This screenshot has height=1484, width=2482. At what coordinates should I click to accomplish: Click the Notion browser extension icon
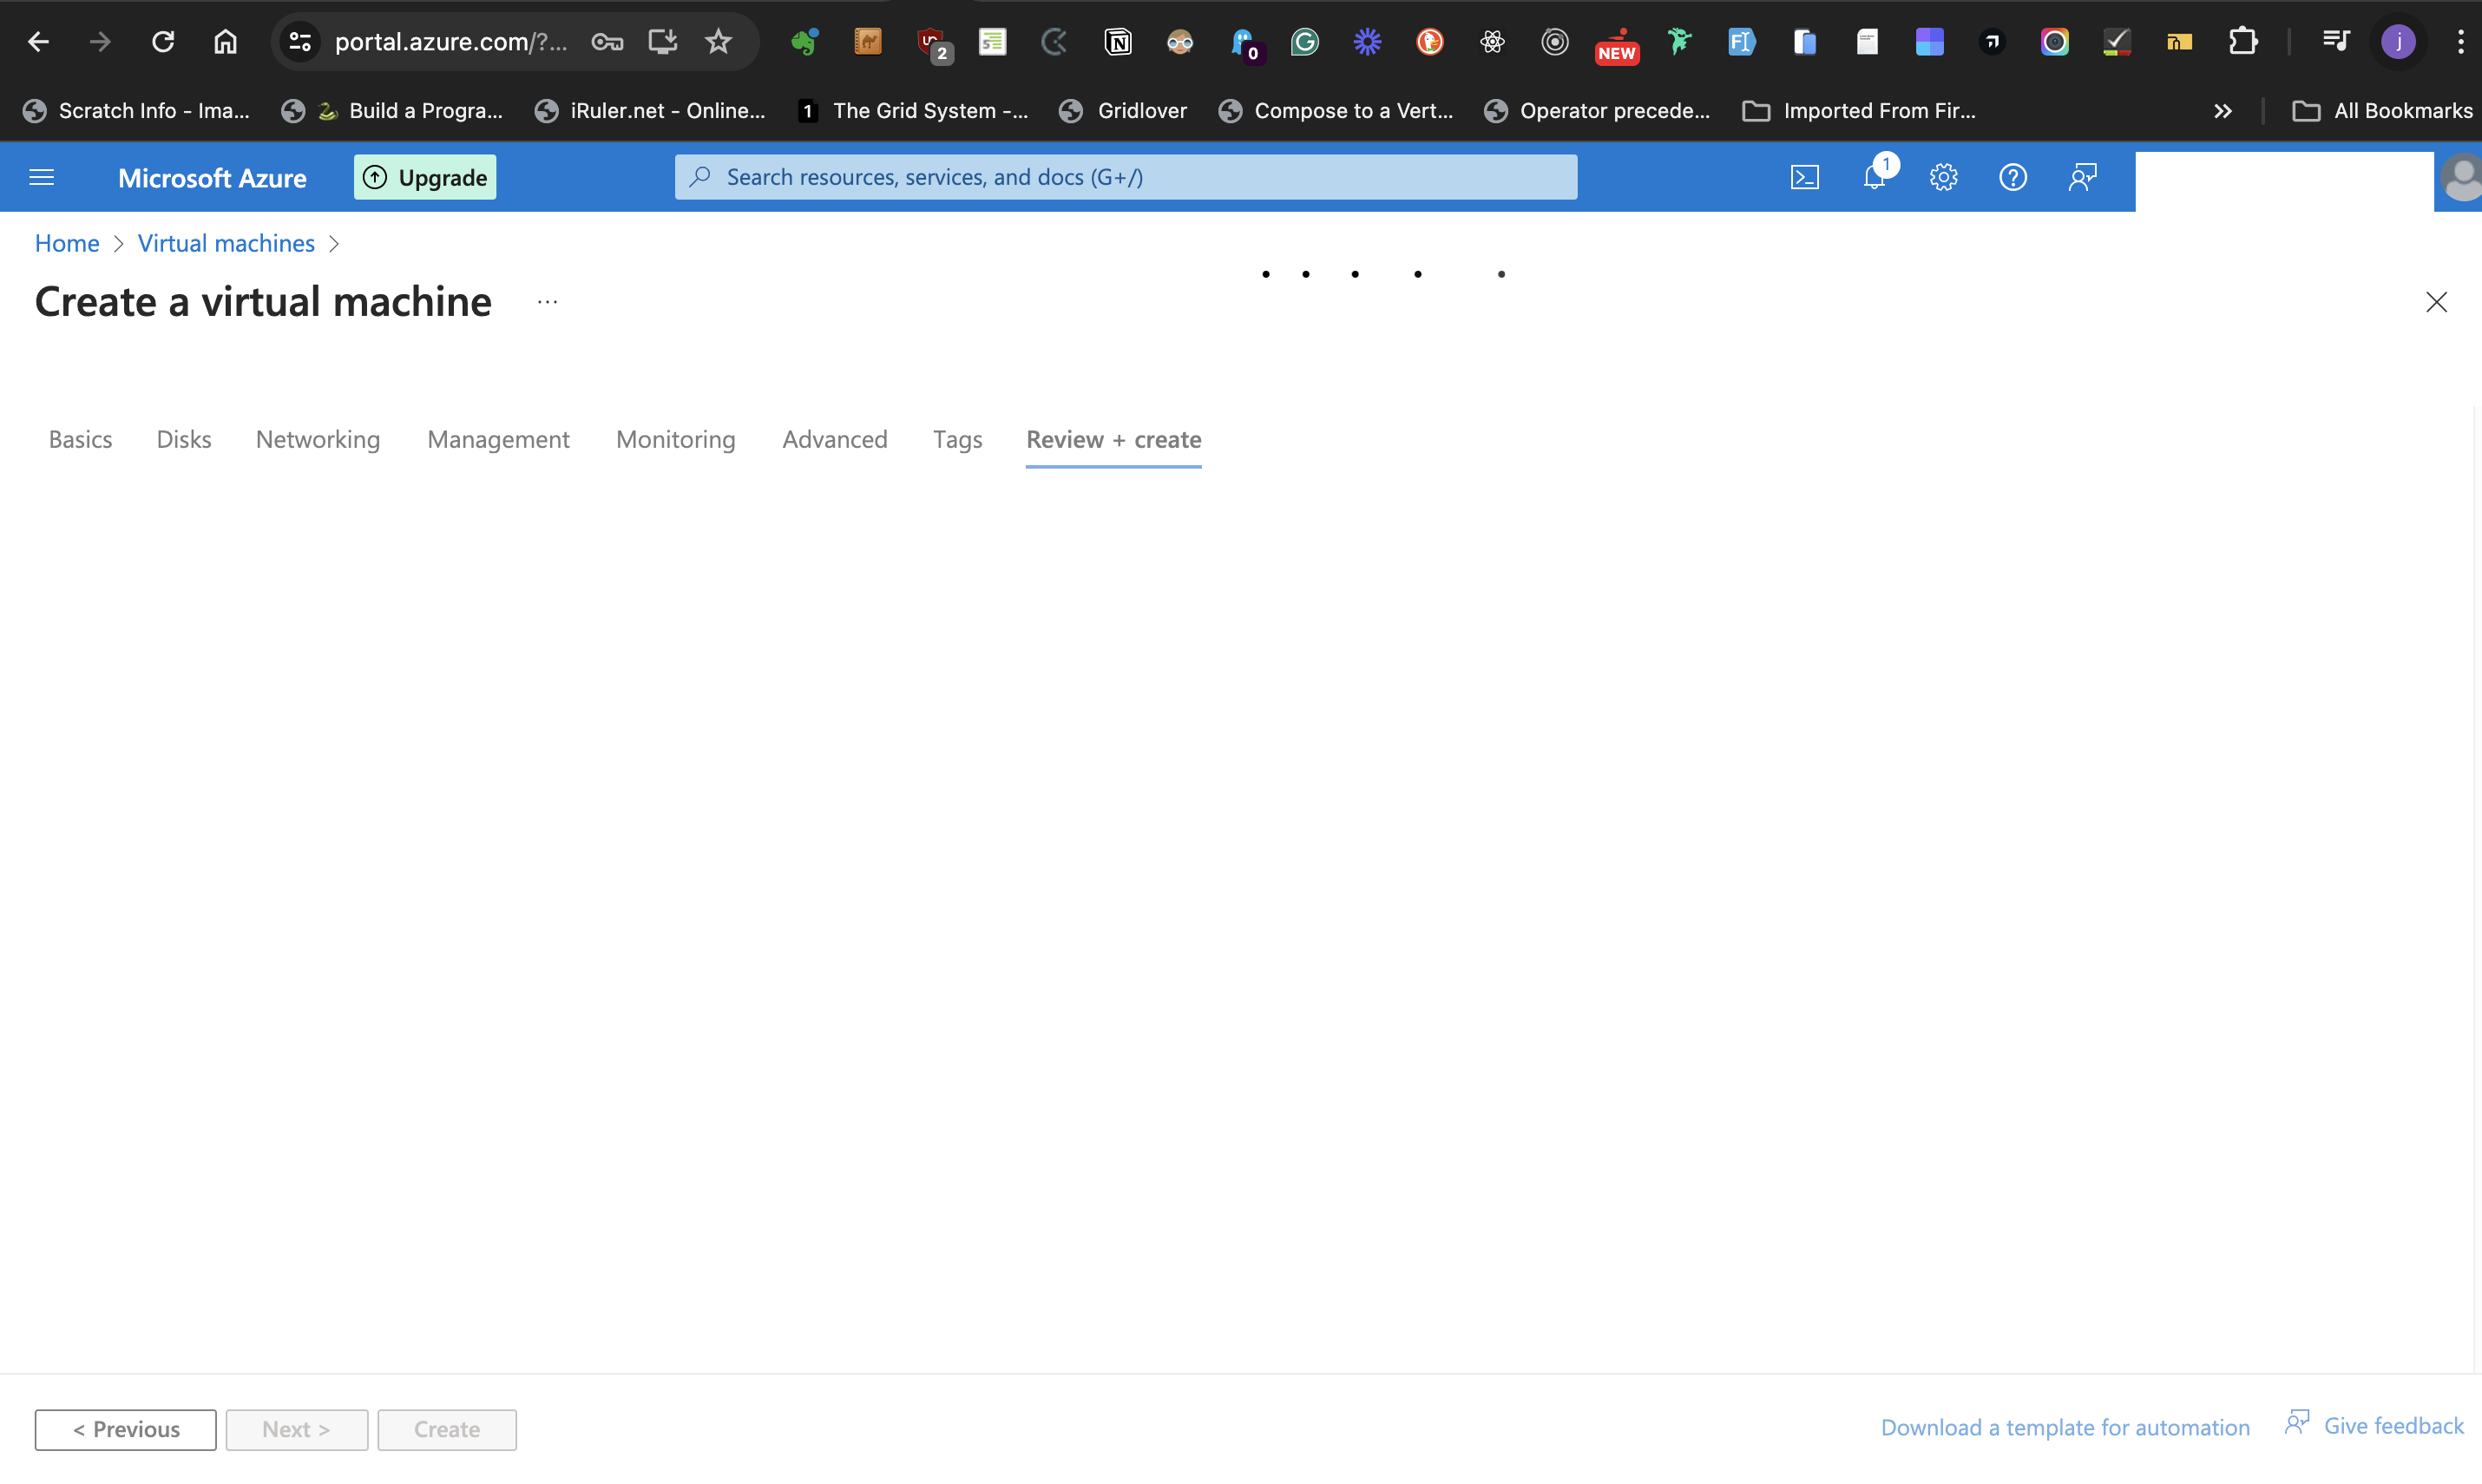1117,41
